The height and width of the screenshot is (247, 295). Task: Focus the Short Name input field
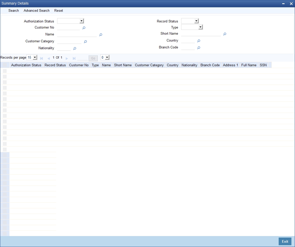coord(201,34)
